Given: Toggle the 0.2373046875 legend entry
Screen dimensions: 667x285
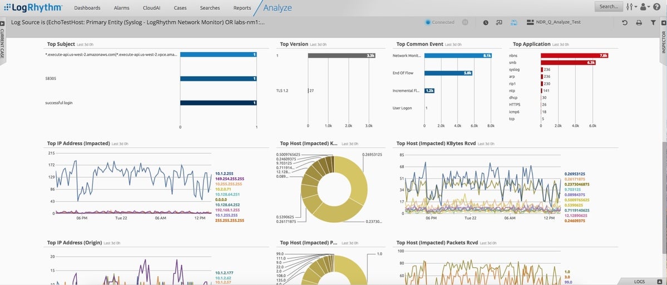Looking at the screenshot, I should coord(577,184).
